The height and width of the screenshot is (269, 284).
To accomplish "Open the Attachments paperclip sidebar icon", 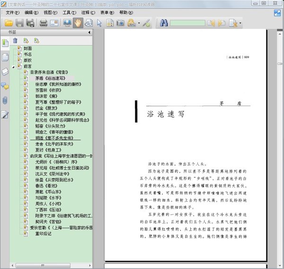I will (5, 100).
